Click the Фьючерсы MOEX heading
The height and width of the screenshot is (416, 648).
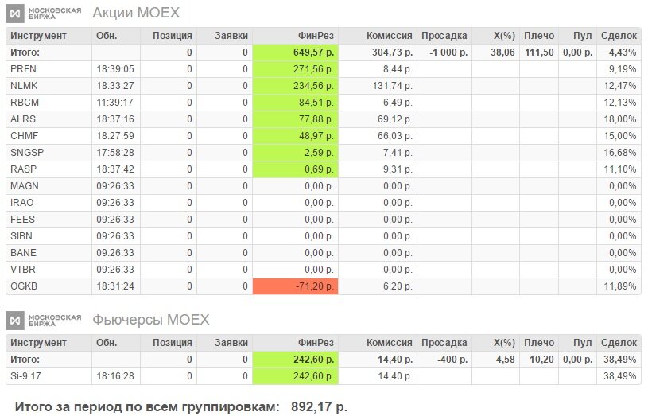[x=151, y=320]
